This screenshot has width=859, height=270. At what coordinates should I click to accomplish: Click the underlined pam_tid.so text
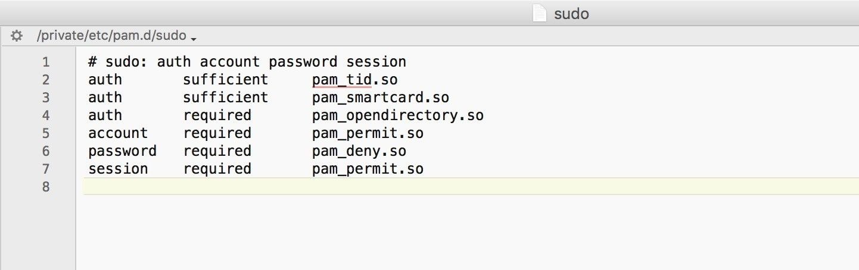pyautogui.click(x=354, y=80)
